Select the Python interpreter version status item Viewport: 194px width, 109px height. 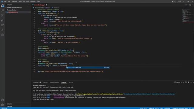[179, 108]
